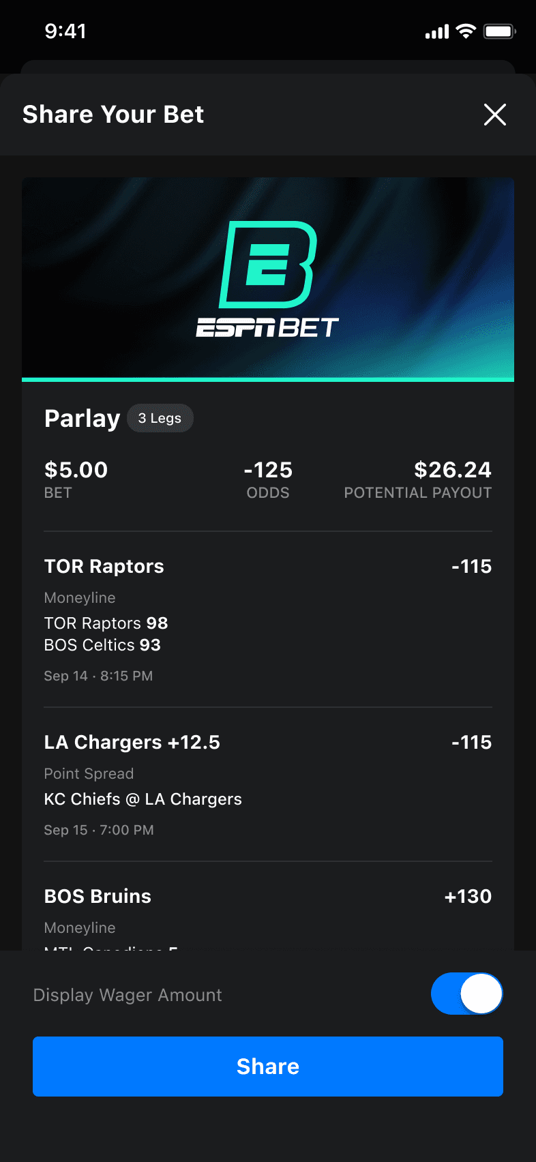Tap the -125 parlay odds value
Screen dimensions: 536x1162
tap(268, 470)
